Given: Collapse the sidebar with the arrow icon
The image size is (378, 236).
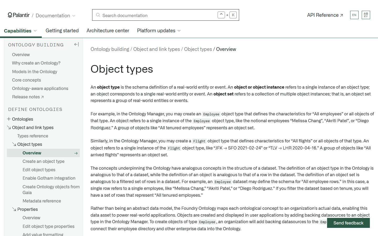Looking at the screenshot, I should click(76, 45).
